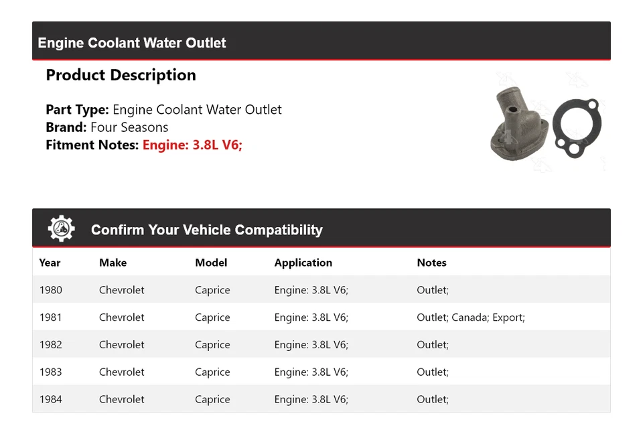Click the 1983 year cell
This screenshot has width=643, height=434.
coord(51,372)
